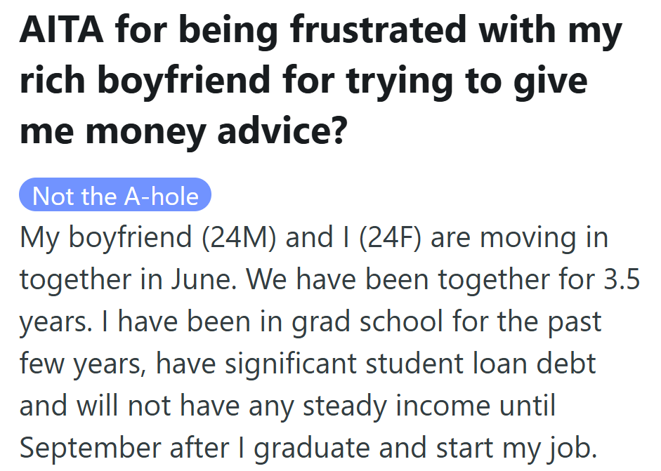Image resolution: width=661 pixels, height=471 pixels.
Task: Click the phrase "start my job." ending the paragraph
Action: click(x=516, y=448)
